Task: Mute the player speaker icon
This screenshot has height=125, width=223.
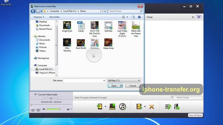Action: click(x=44, y=109)
